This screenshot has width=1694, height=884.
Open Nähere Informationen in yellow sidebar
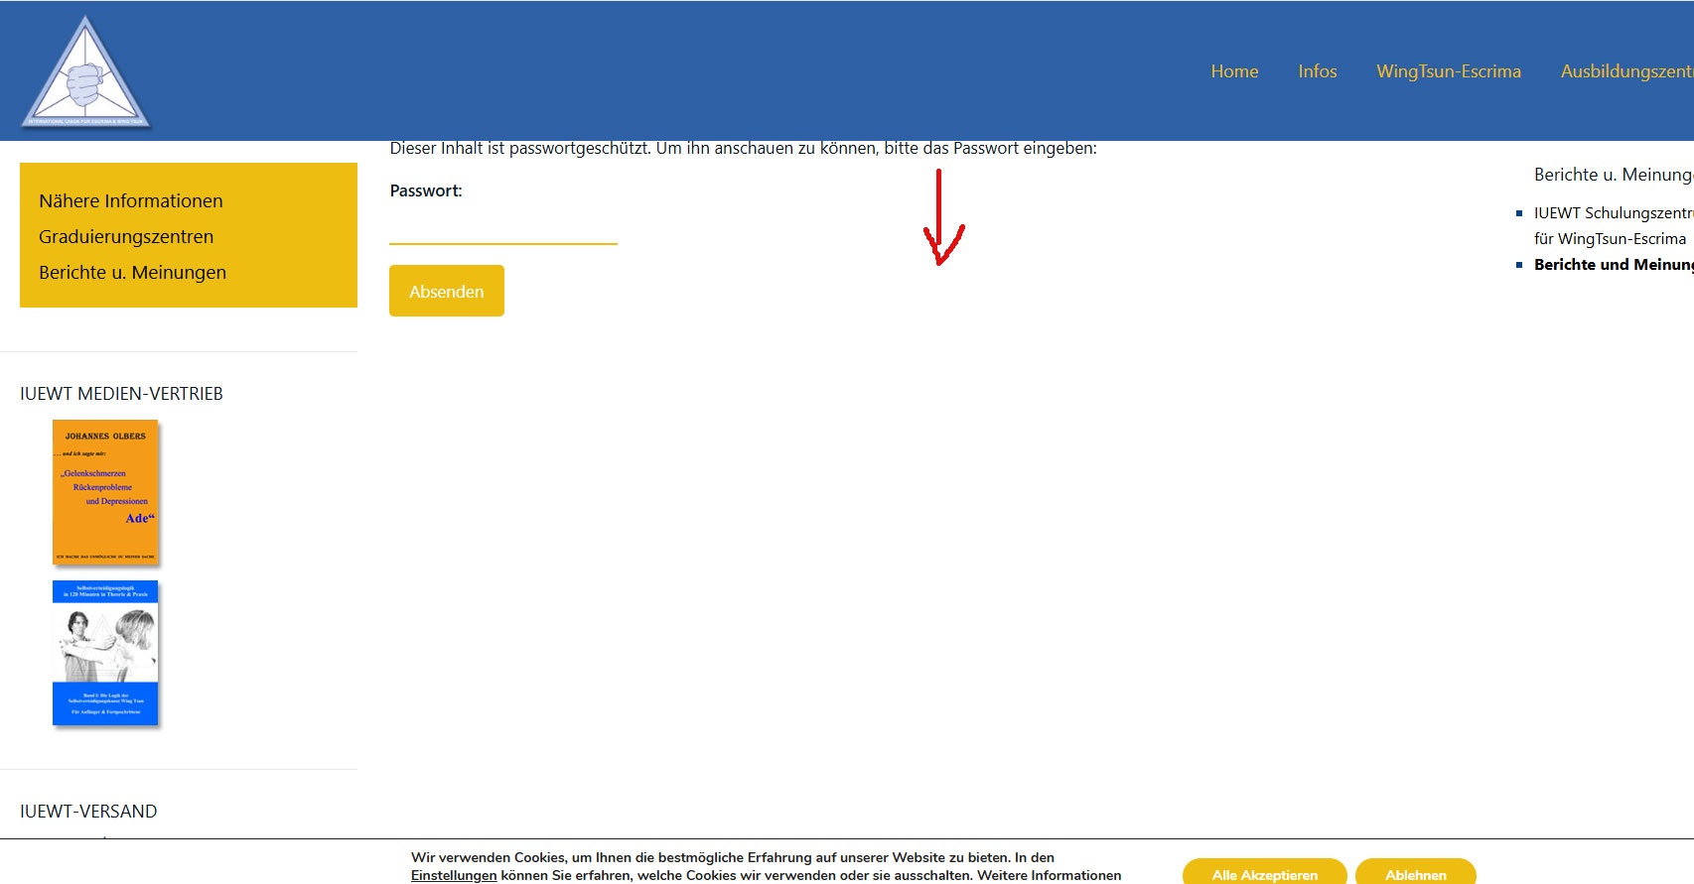(x=130, y=201)
